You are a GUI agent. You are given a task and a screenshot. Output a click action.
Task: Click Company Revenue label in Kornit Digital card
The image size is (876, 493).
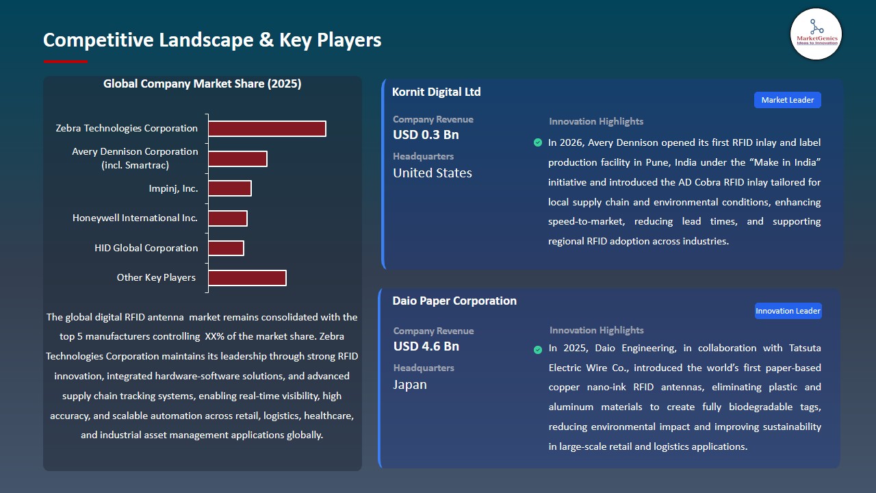(433, 119)
